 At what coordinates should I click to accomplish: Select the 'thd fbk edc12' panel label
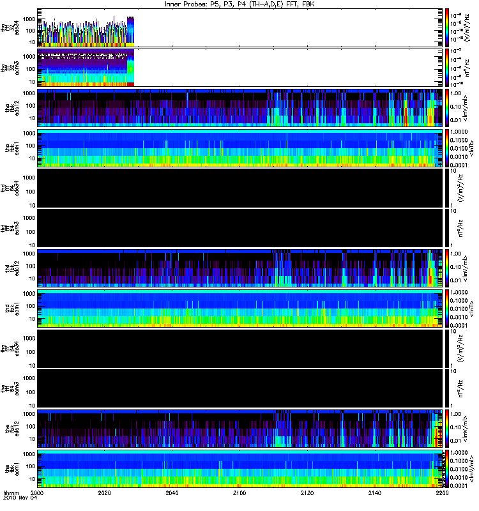click(x=12, y=268)
